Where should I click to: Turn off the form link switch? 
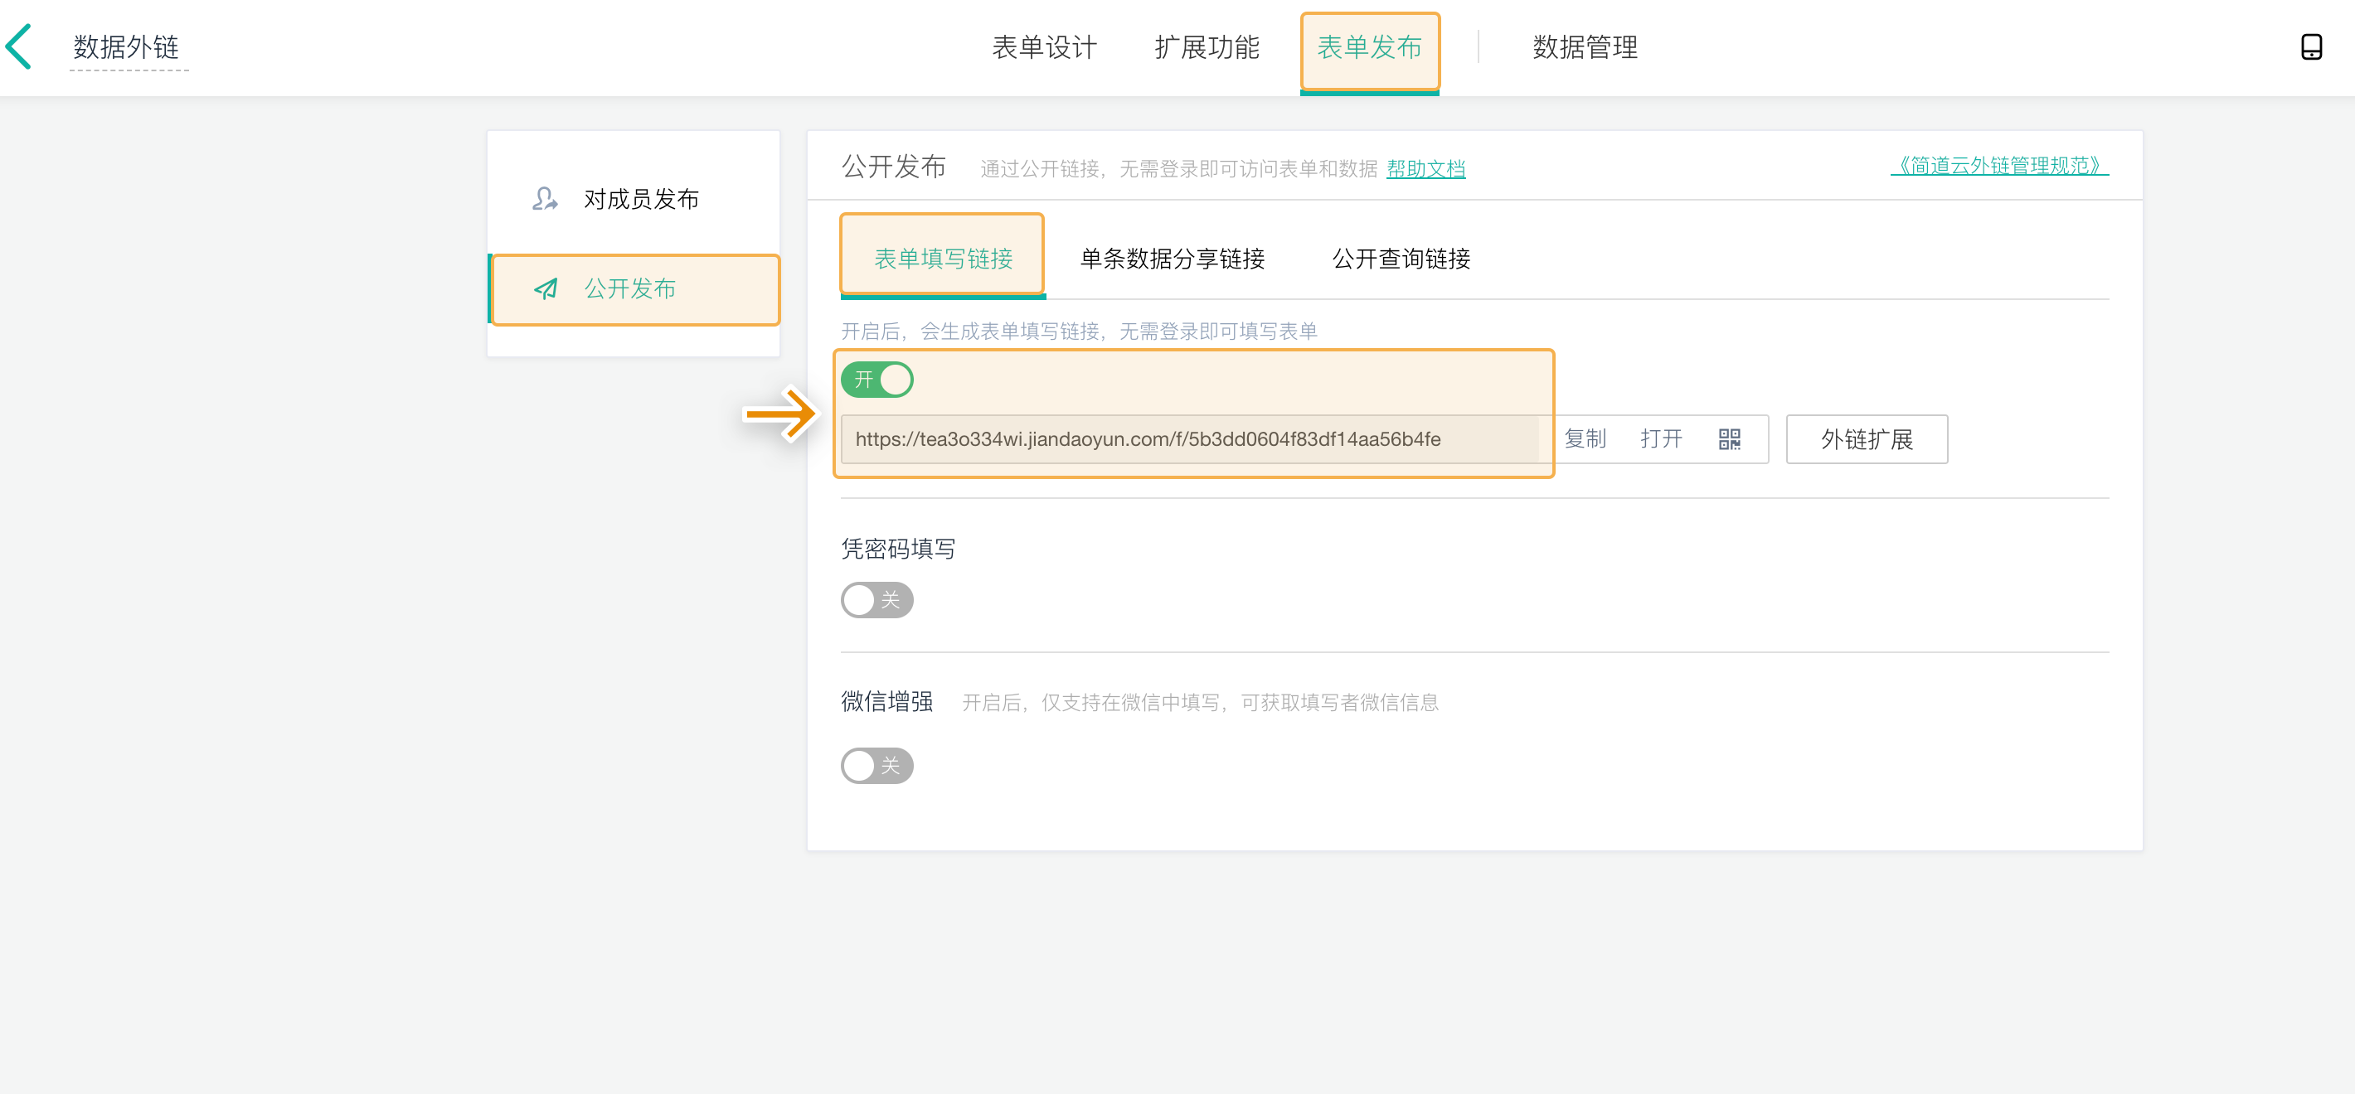coord(876,380)
